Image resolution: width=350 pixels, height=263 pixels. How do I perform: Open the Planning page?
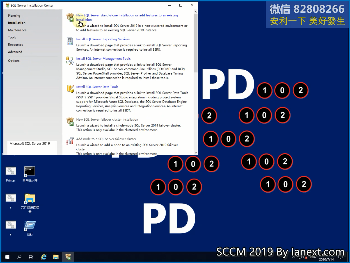click(14, 16)
